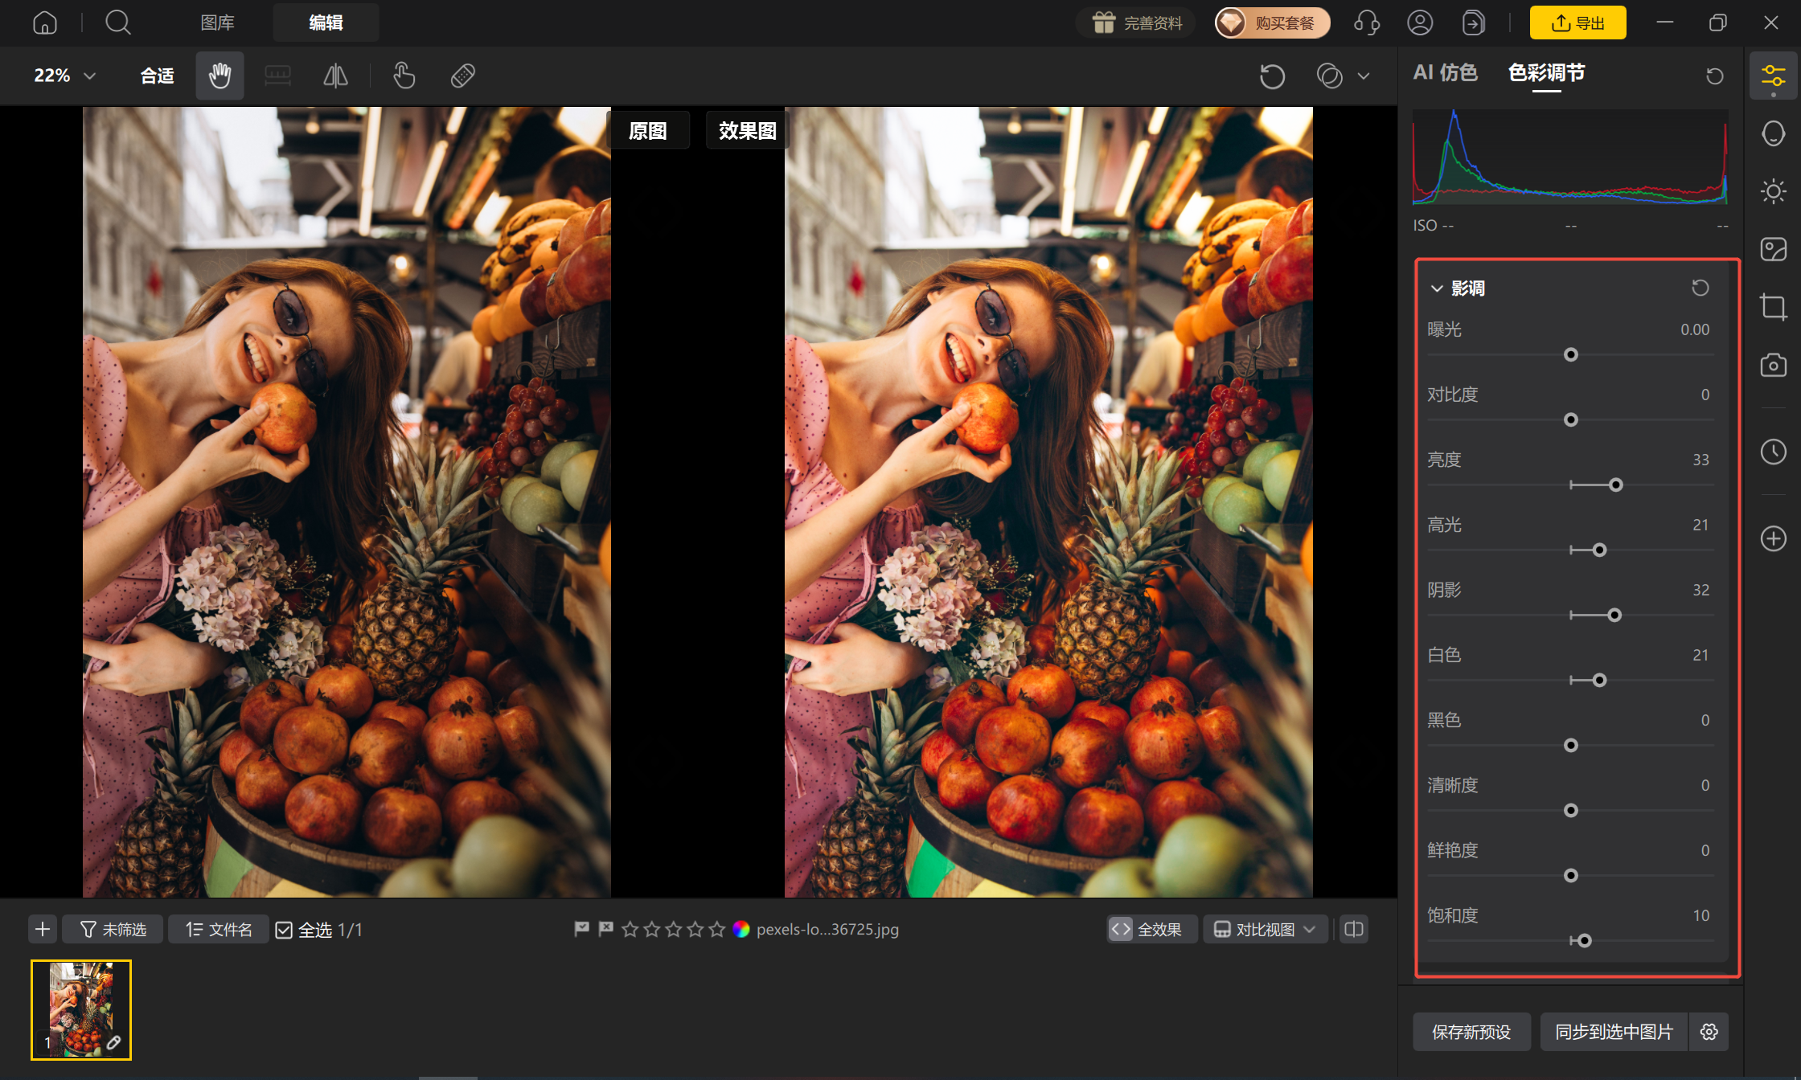Open the 22% zoom dropdown

click(x=64, y=76)
